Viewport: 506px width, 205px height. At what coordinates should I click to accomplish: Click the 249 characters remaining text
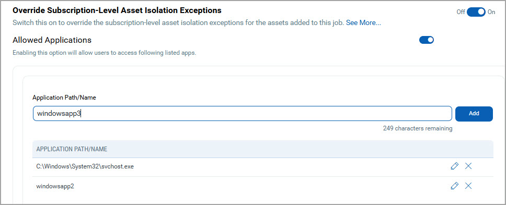(x=418, y=128)
